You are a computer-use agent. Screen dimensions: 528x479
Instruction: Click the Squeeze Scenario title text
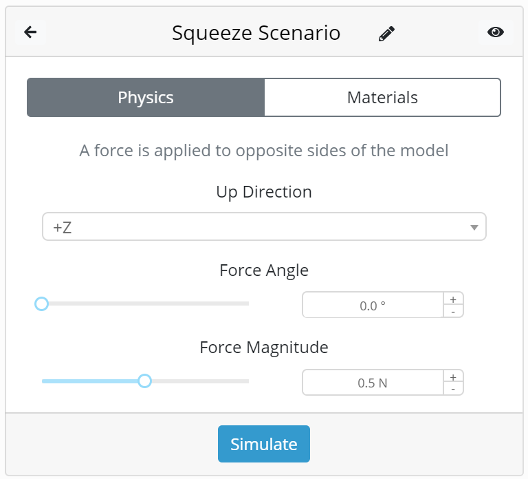point(256,33)
